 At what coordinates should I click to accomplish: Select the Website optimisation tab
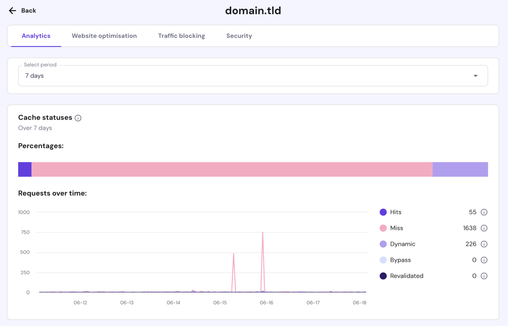point(104,36)
